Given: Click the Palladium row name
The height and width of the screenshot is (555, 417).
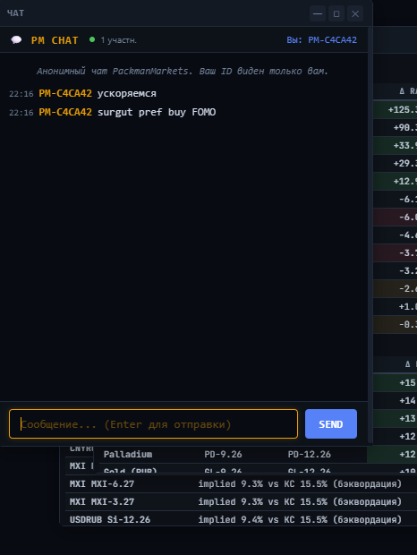Looking at the screenshot, I should [128, 454].
